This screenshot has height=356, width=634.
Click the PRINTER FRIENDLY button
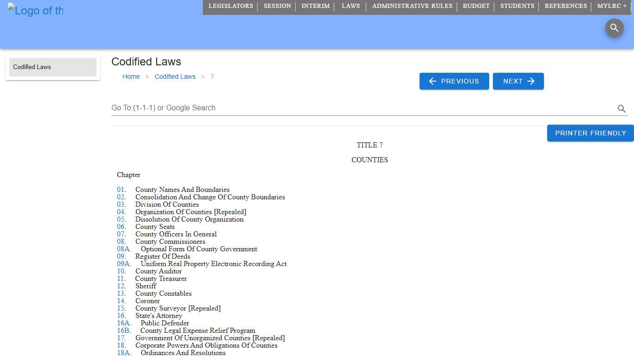tap(590, 133)
